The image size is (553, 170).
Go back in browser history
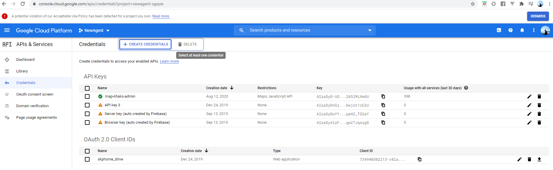point(4,4)
